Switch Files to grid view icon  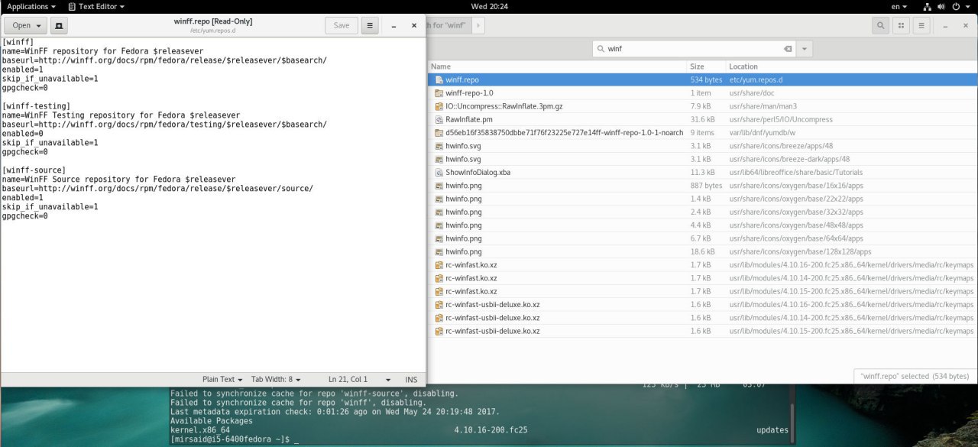(x=902, y=25)
